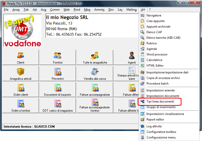
Task: Open Ordini clienti
Action: (21, 90)
